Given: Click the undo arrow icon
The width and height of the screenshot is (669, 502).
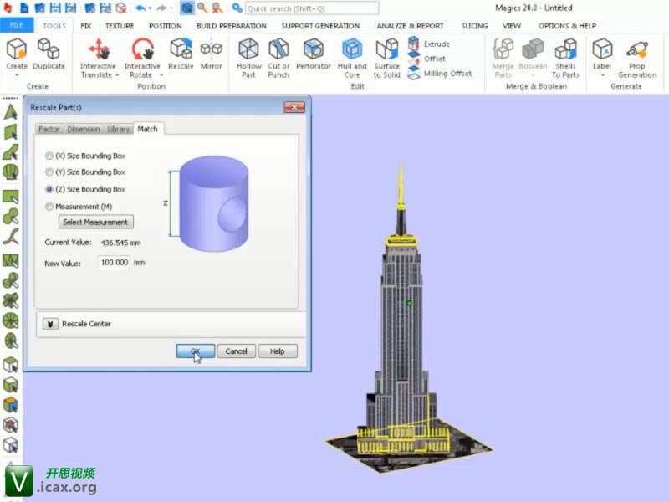Looking at the screenshot, I should 140,8.
